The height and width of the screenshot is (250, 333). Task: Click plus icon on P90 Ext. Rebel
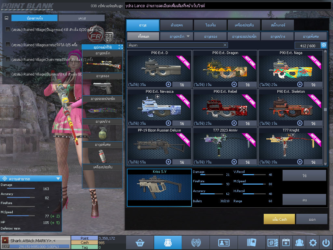234,123
